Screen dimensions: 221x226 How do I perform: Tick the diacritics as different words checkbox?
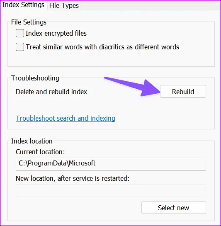(20, 47)
